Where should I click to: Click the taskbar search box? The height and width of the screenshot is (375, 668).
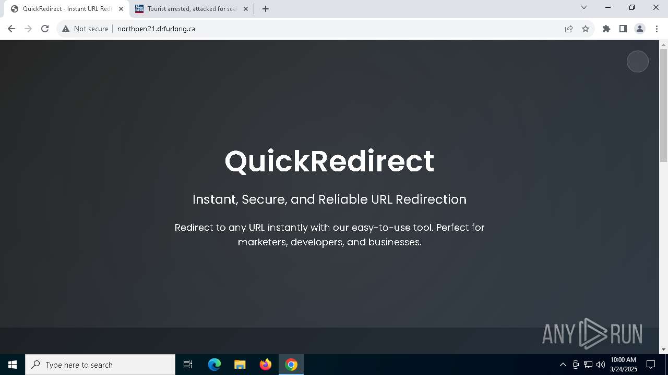click(x=100, y=365)
